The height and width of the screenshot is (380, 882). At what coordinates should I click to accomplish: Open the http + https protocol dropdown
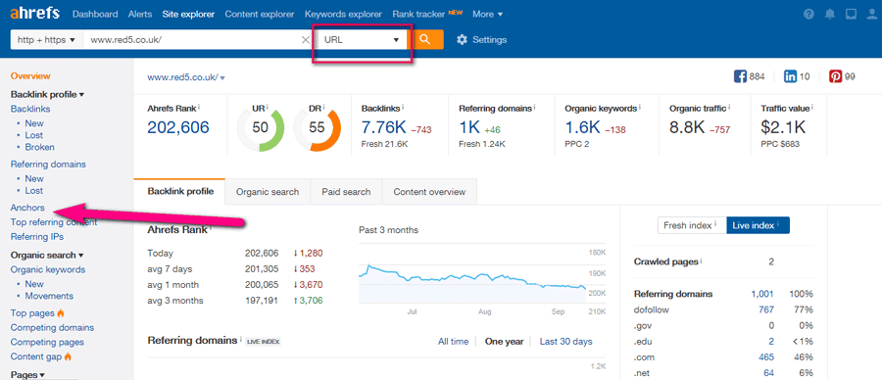click(47, 39)
